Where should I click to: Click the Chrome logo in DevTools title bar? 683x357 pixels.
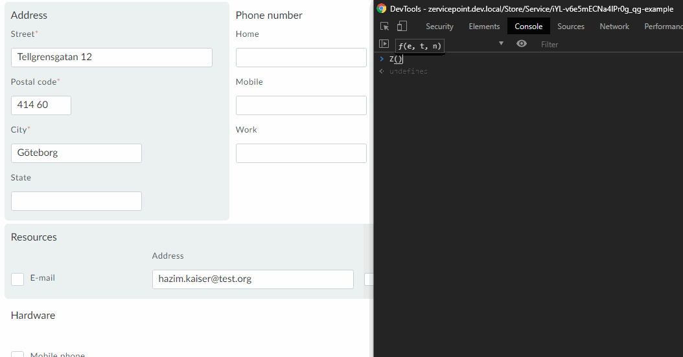tap(382, 8)
